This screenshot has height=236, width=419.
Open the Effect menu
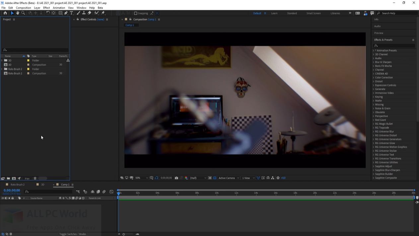46,8
